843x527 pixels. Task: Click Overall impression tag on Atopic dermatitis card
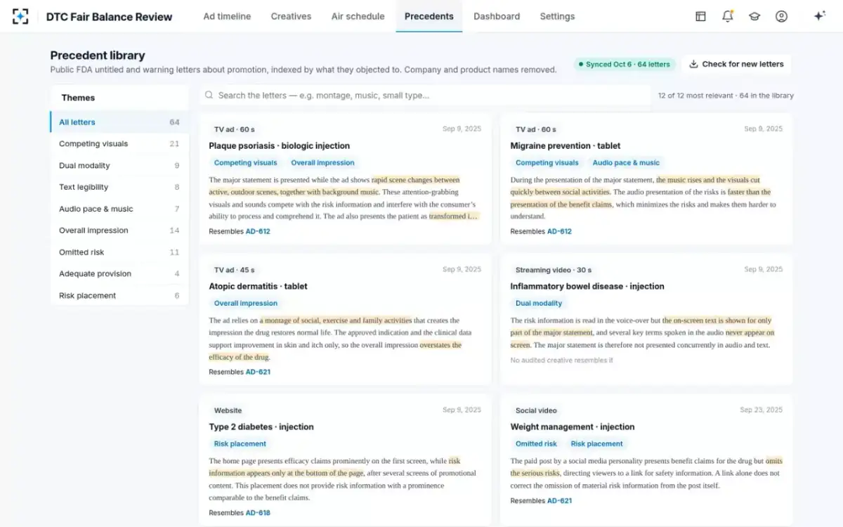click(x=245, y=303)
